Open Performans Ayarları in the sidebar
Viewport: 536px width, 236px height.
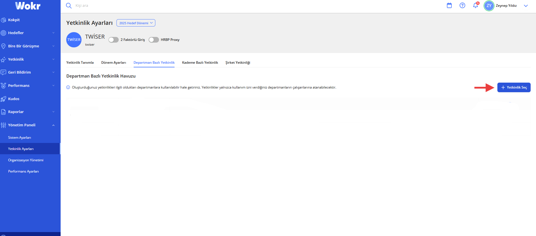click(x=23, y=171)
